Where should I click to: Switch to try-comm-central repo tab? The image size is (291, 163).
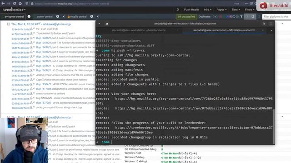[x=14, y=17]
